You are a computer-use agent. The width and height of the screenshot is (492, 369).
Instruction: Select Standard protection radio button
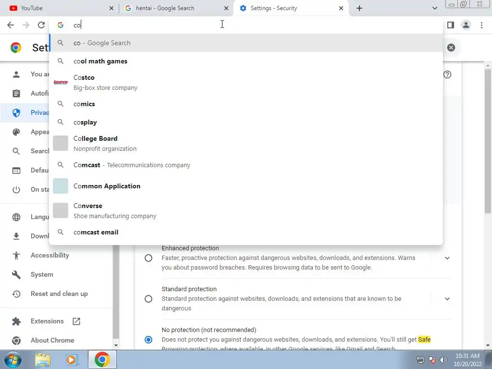(148, 299)
